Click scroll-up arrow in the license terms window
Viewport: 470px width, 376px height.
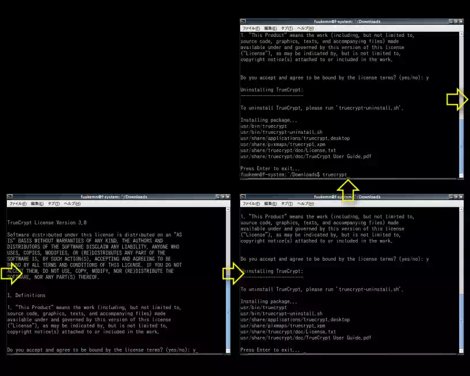click(x=228, y=209)
